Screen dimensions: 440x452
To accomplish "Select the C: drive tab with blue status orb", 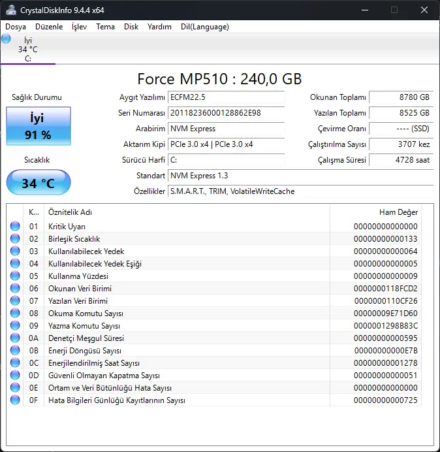I will (x=27, y=49).
